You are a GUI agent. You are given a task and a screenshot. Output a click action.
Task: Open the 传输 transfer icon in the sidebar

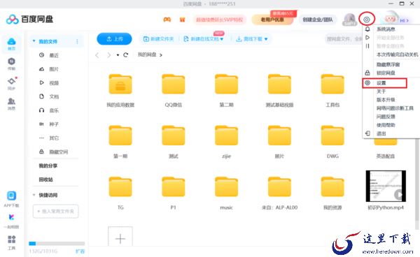[11, 64]
